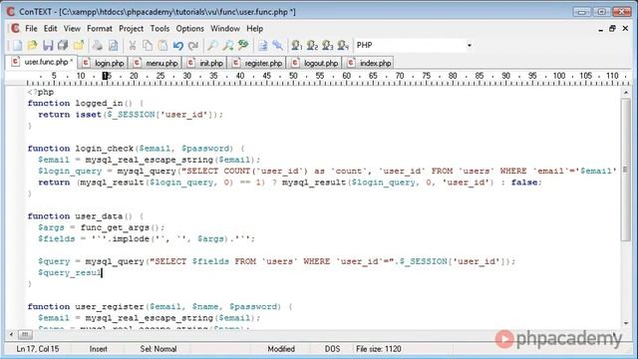Click the Replace icon
Image resolution: width=638 pixels, height=359 pixels.
[243, 45]
